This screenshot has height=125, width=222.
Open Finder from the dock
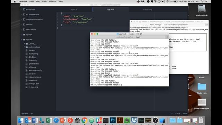click(x=21, y=120)
